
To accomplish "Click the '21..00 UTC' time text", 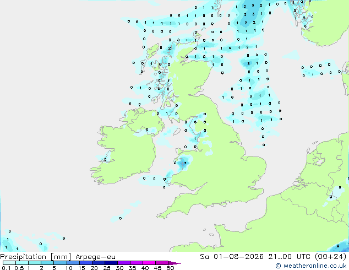I will (x=289, y=257).
